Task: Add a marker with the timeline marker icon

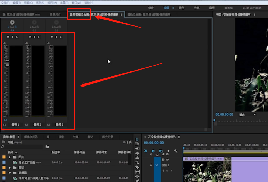Action: 168,151
